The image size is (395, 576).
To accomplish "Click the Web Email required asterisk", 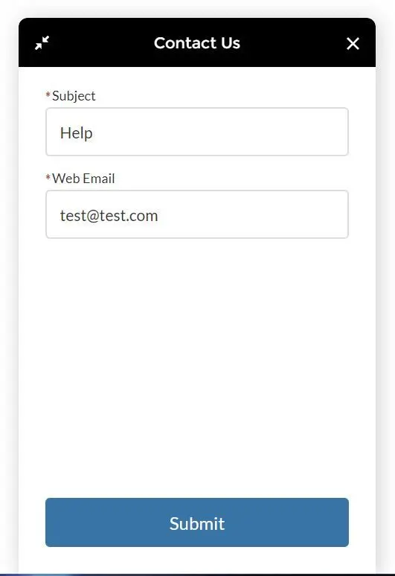I will pos(48,178).
